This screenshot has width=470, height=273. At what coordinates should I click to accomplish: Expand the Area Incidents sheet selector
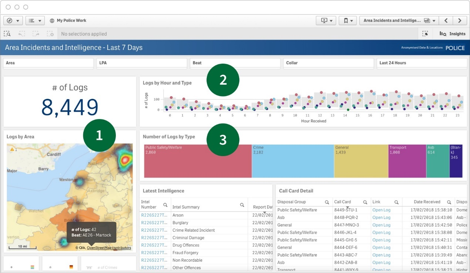coord(399,21)
